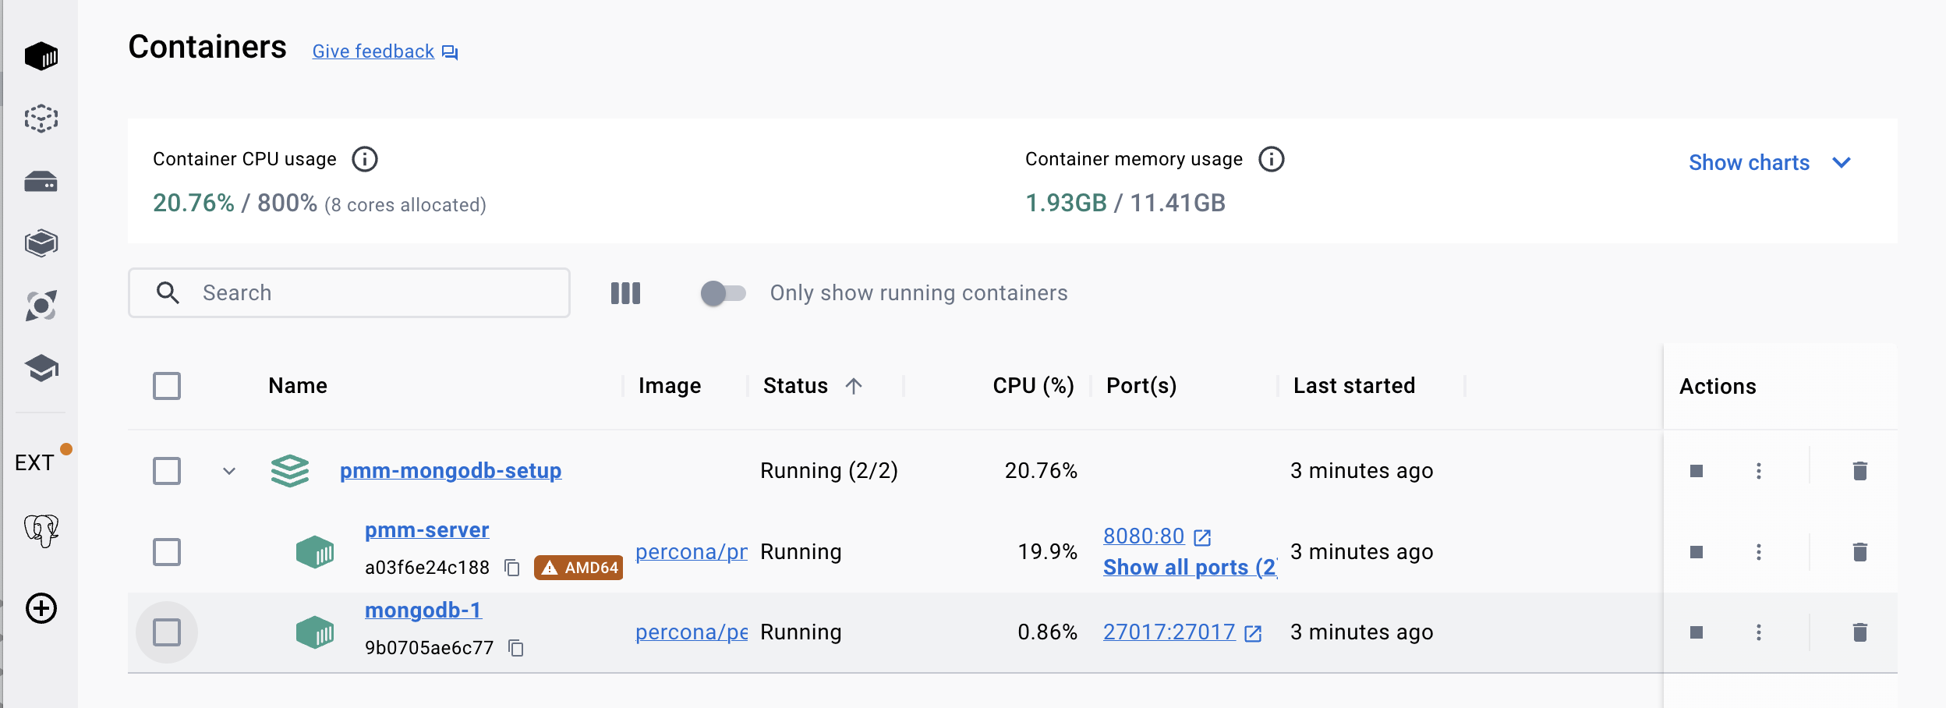Screen dimensions: 1946x708
Task: Open more actions for mongodb-1
Action: 1759,632
